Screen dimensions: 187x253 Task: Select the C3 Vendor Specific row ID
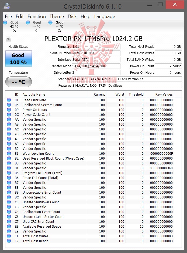(x=17, y=207)
